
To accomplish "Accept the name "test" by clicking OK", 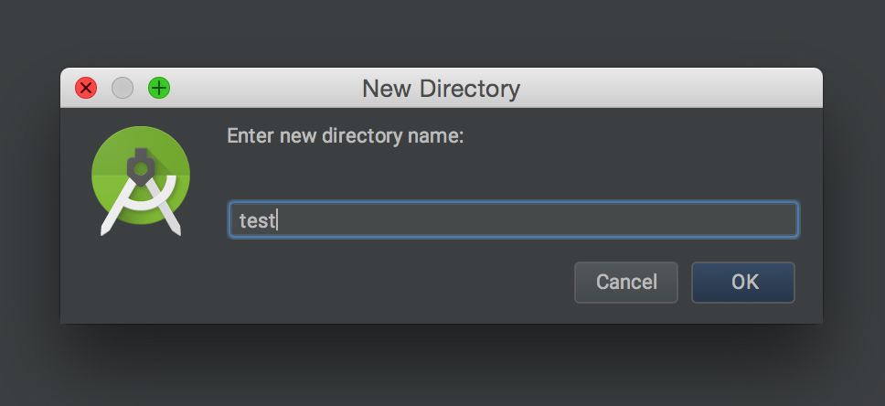I will [x=743, y=282].
